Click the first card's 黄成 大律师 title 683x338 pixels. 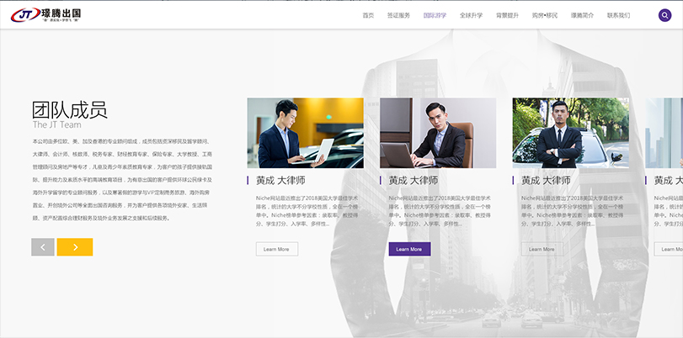[x=281, y=180]
